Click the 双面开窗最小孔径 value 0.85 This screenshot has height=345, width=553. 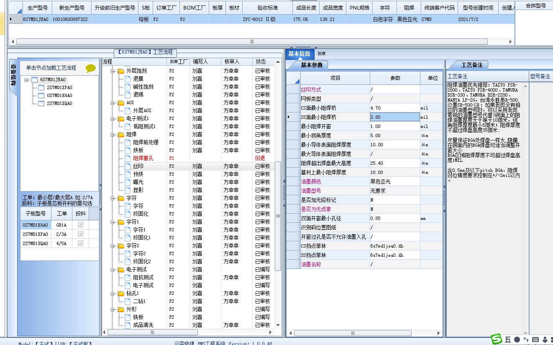coord(395,218)
